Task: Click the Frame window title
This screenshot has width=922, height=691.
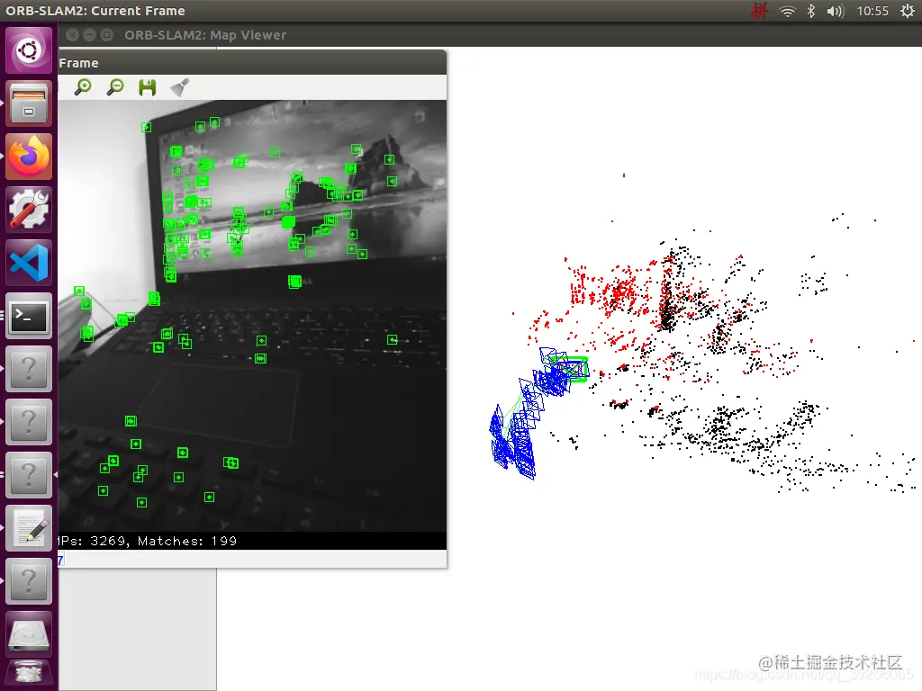Action: point(79,63)
